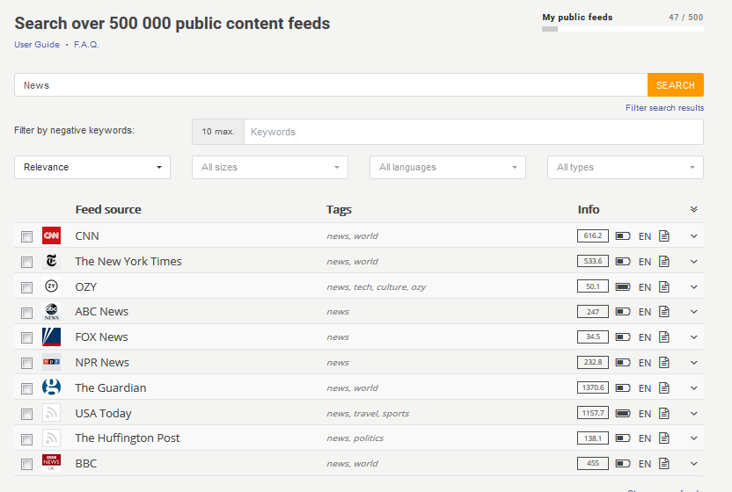This screenshot has height=492, width=732.
Task: Open the All sizes dropdown
Action: coord(270,167)
